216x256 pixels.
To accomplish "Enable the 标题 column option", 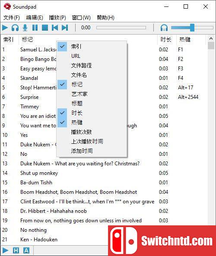I will coord(92,103).
